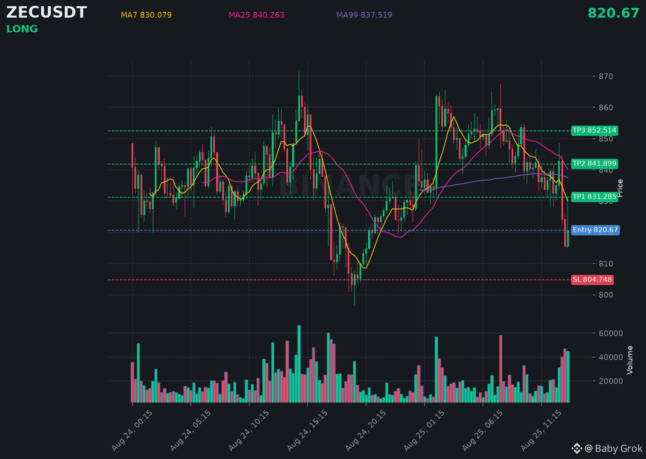Click the Aug 25, 06:15 time label
The height and width of the screenshot is (459, 646).
(483, 430)
